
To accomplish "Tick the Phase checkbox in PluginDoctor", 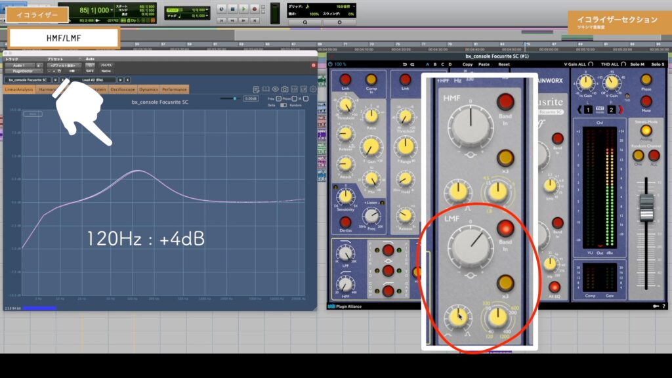I will point(295,98).
